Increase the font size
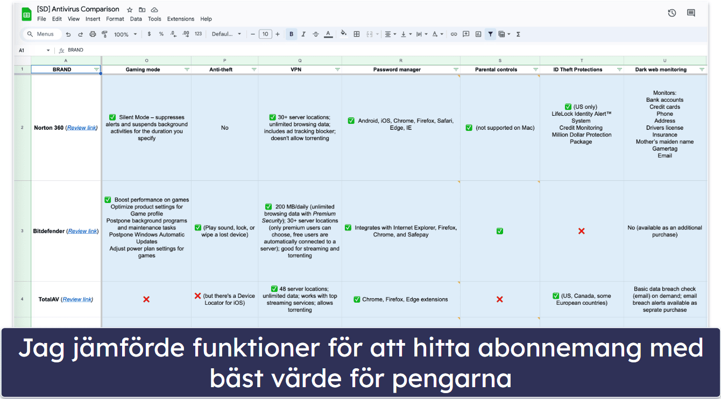The image size is (721, 399). 278,34
